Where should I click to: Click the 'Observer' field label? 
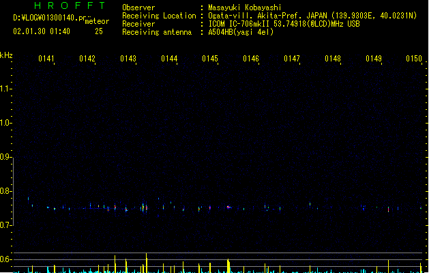point(138,8)
